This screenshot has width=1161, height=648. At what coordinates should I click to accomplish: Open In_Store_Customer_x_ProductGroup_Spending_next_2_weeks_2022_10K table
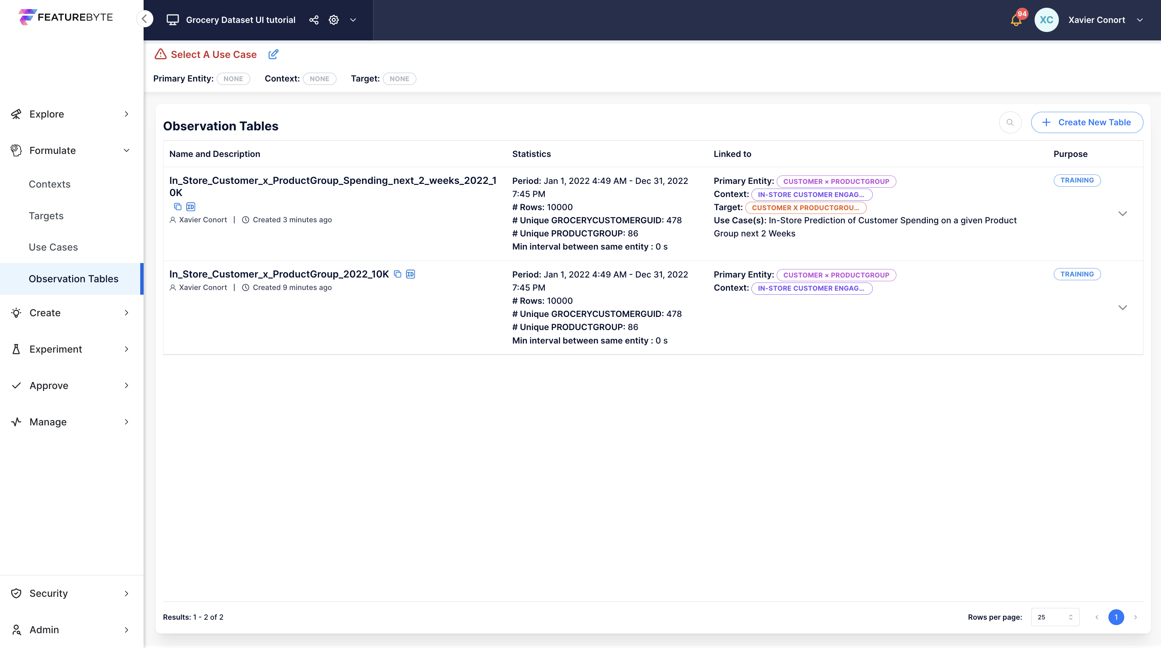coord(333,187)
